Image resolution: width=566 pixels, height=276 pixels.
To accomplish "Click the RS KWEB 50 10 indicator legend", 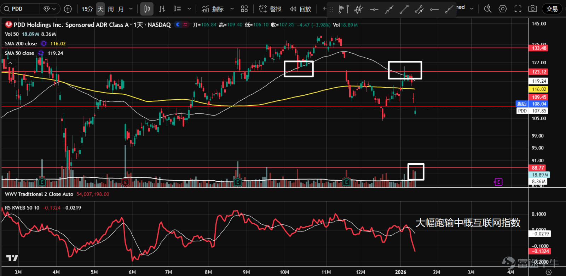I will tap(22, 208).
